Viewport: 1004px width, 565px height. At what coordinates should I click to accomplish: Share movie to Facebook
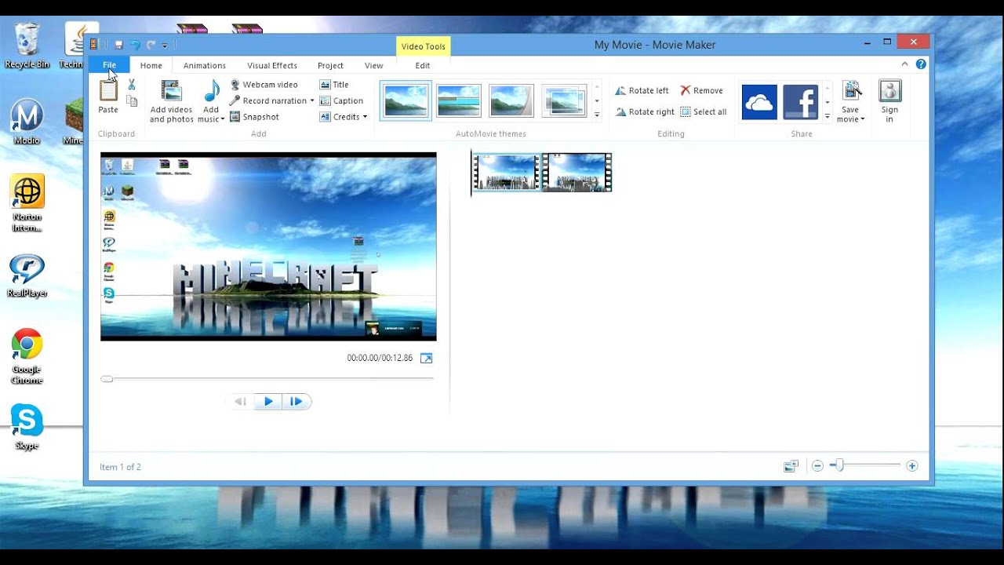coord(800,102)
